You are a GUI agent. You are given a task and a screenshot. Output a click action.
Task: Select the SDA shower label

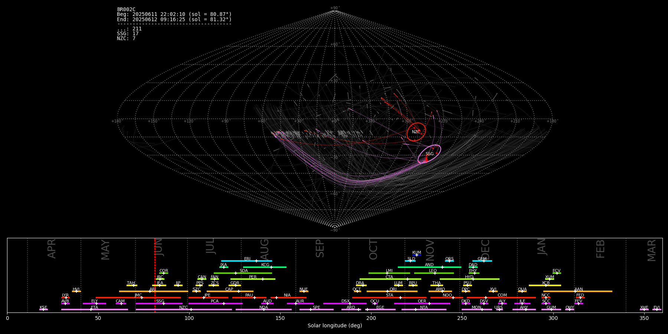pos(244,271)
